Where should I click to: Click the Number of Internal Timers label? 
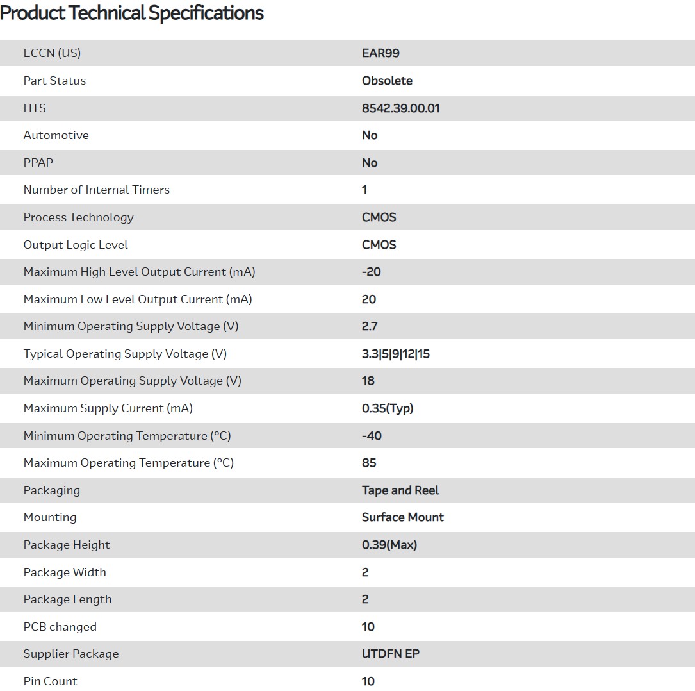[96, 190]
